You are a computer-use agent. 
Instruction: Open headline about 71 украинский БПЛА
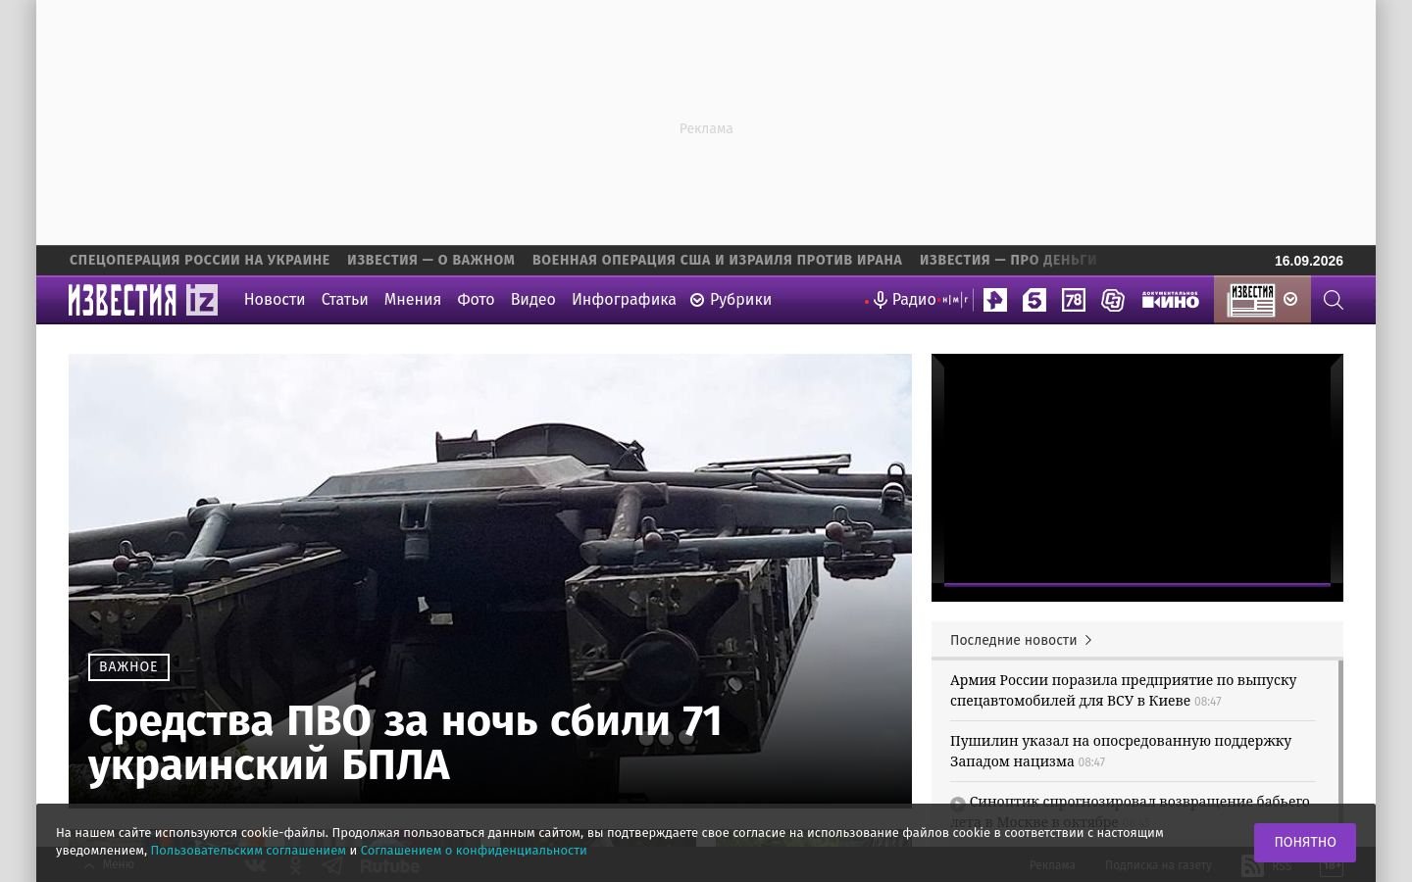pyautogui.click(x=405, y=743)
